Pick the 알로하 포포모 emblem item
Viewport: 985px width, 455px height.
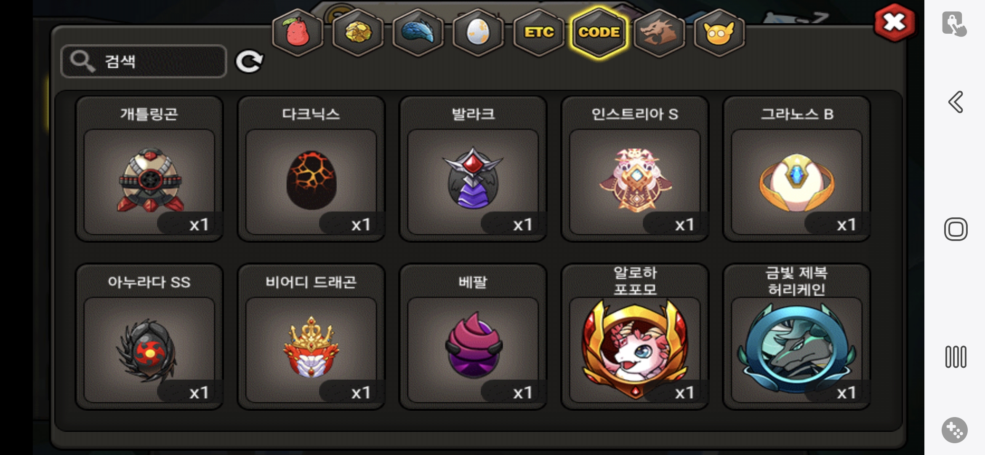[x=635, y=337]
